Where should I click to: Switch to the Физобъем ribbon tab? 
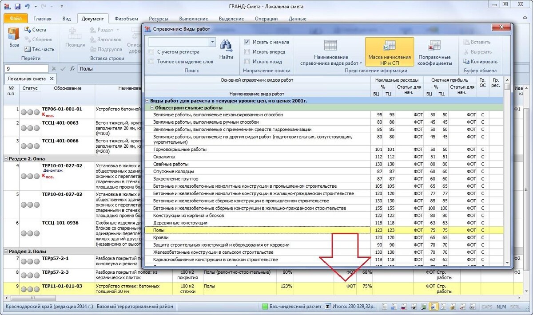(126, 19)
